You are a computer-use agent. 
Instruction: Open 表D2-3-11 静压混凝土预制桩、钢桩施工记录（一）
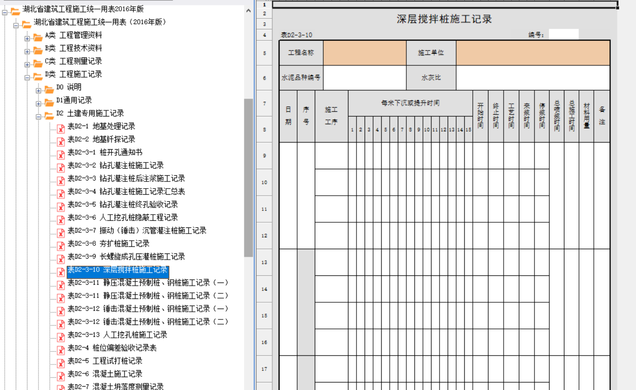[148, 282]
